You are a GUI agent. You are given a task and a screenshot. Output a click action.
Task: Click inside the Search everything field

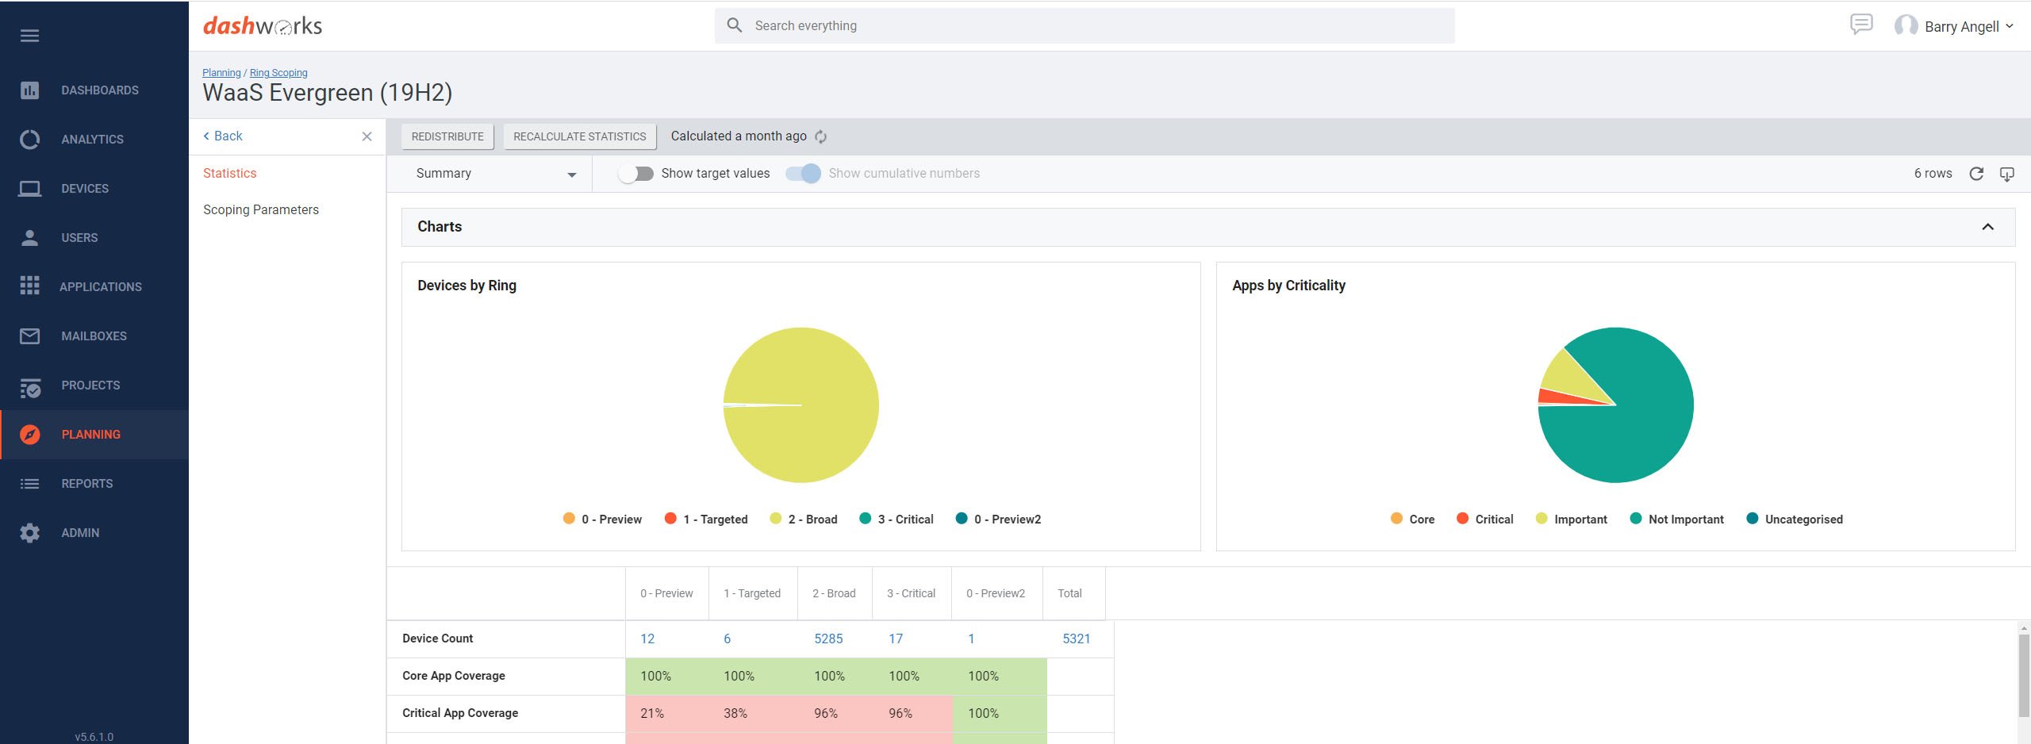click(x=1087, y=25)
